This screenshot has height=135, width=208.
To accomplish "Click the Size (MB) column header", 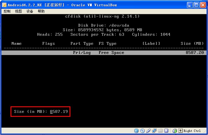I will coord(192,43).
